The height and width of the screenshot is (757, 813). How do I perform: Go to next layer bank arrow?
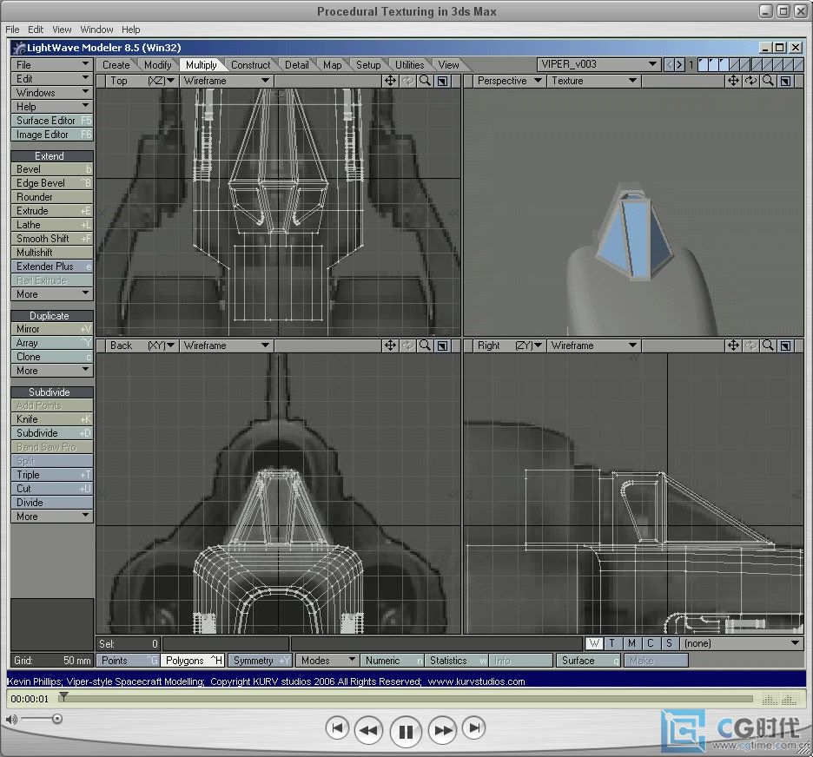click(680, 65)
